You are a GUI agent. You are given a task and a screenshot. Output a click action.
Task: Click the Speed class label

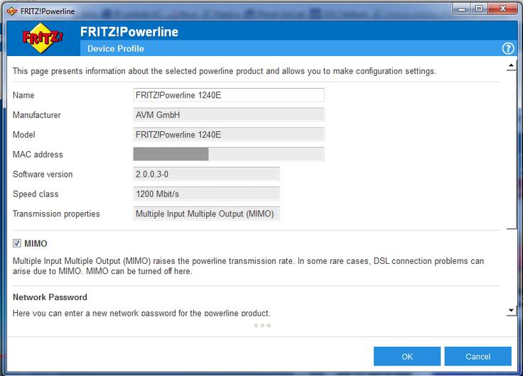pos(36,194)
